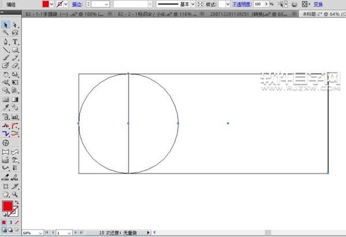346x237 pixels.
Task: Select the Gradient tool
Action: click(15, 99)
